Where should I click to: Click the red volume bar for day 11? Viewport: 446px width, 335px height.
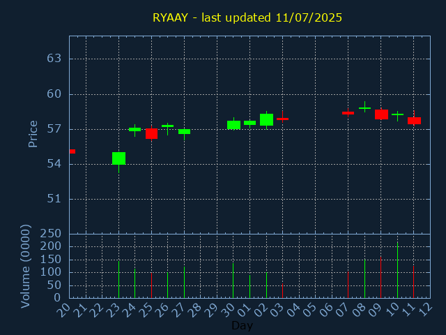[413, 282]
